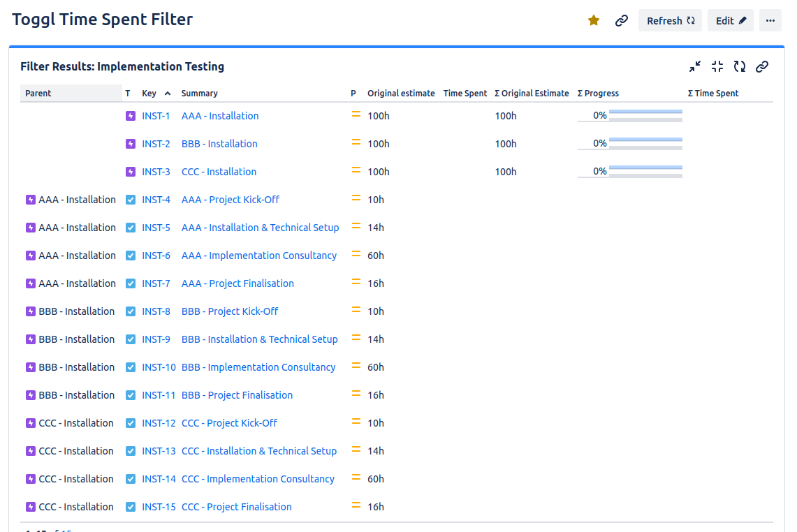Star this dashboard as favorite
Screen dimensions: 797x532
pyautogui.click(x=594, y=20)
